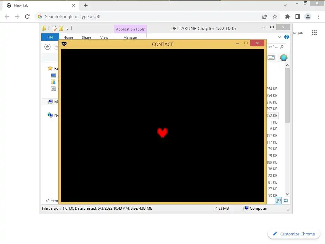The image size is (325, 244).
Task: Bookmark this tab with star icon
Action: [x=275, y=17]
